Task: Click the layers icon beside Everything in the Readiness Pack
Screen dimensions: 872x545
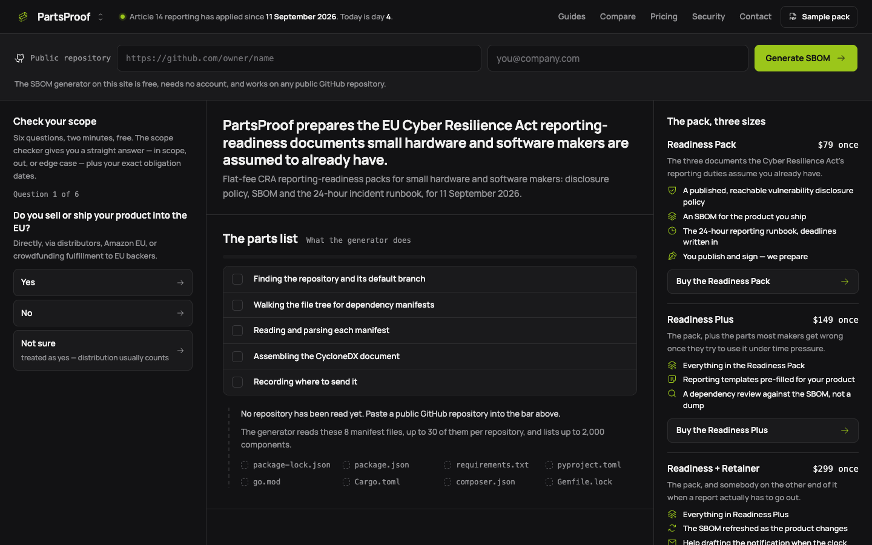Action: pos(672,365)
